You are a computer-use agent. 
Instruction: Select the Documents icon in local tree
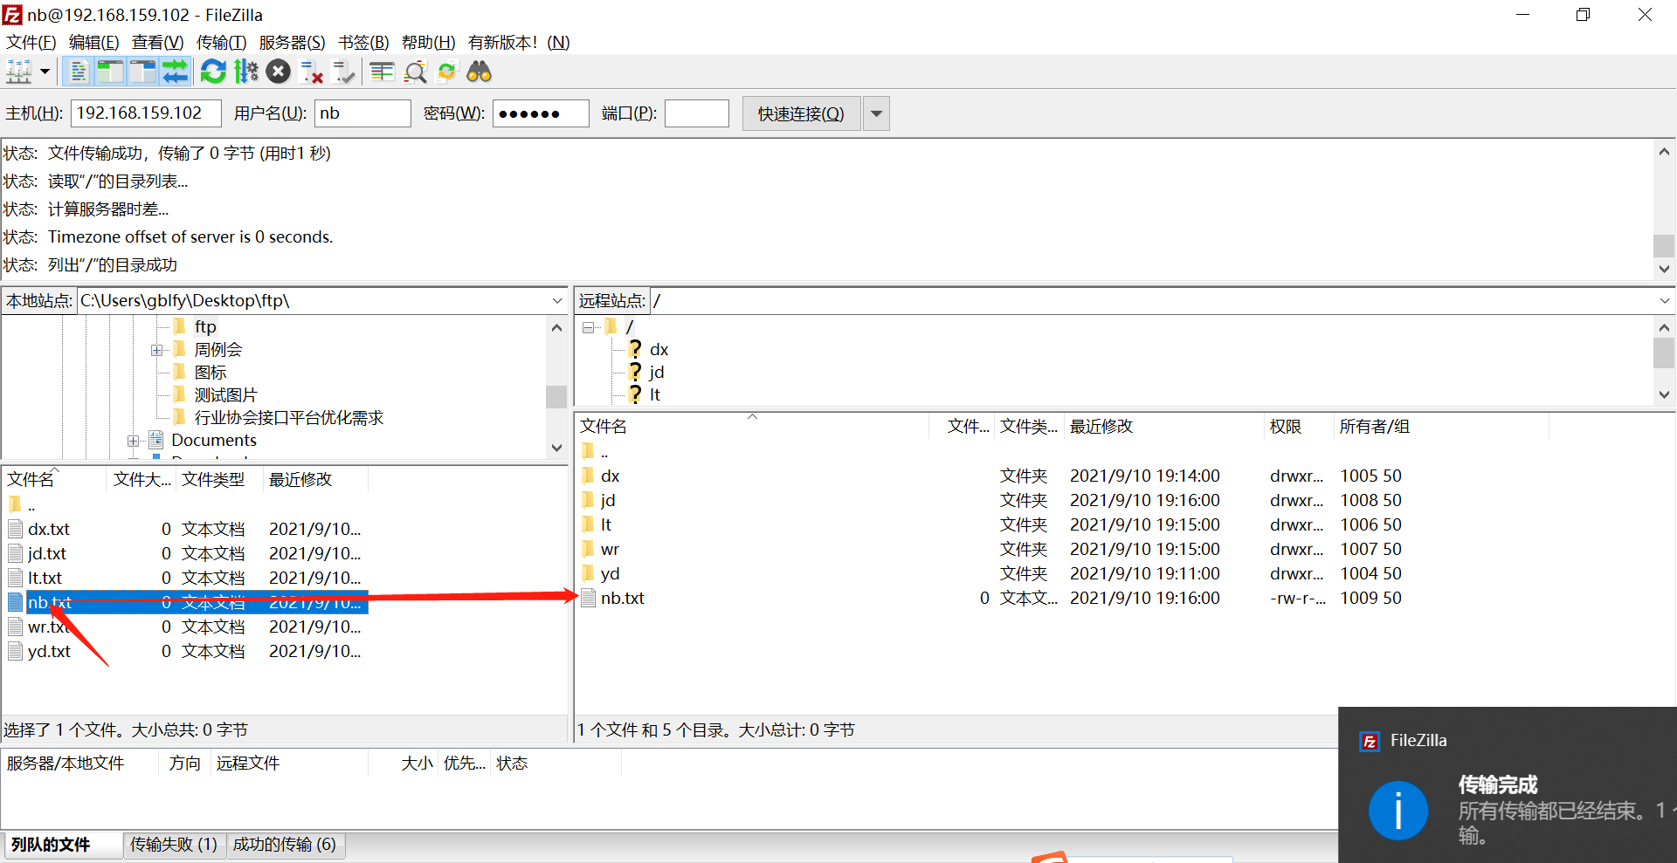[156, 440]
